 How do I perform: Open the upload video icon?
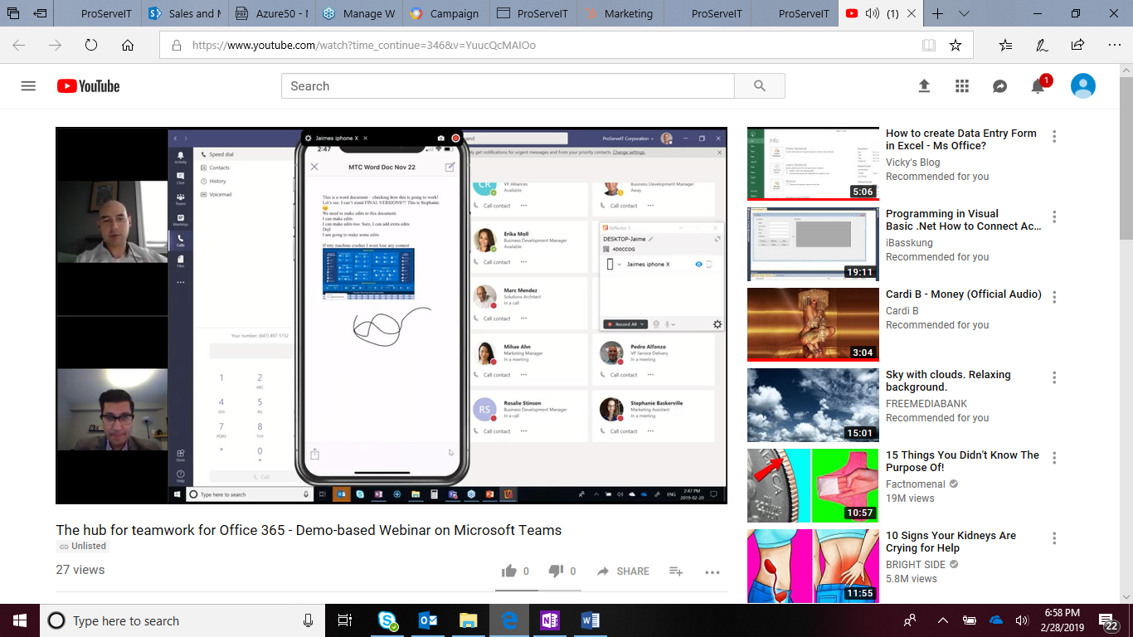click(x=924, y=86)
